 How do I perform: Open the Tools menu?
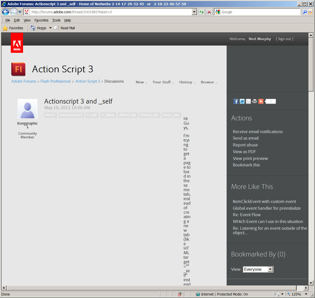coord(56,20)
